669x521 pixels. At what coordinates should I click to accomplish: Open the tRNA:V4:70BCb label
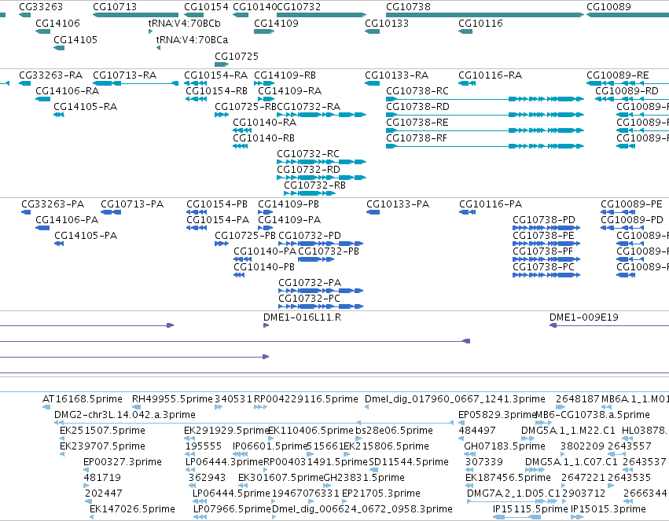click(184, 24)
